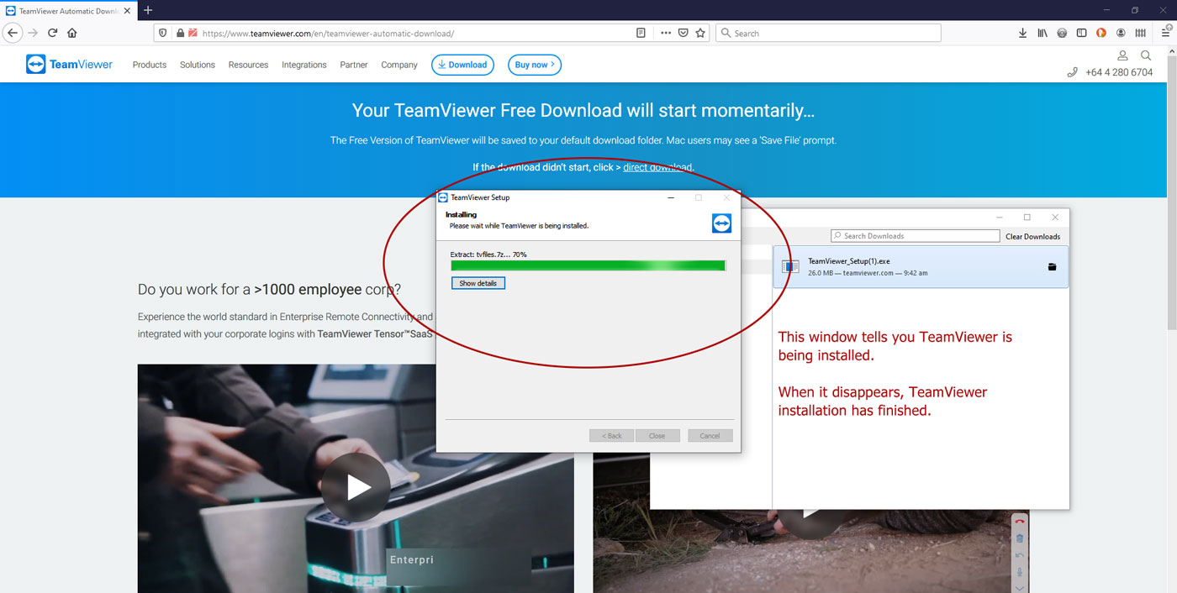Click the TeamViewer Setup installation progress bar
The height and width of the screenshot is (593, 1177).
[588, 265]
